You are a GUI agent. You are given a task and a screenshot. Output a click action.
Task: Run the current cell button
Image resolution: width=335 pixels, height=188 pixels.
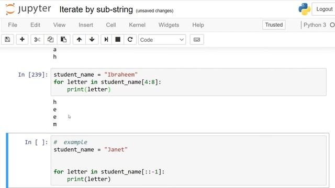106,40
